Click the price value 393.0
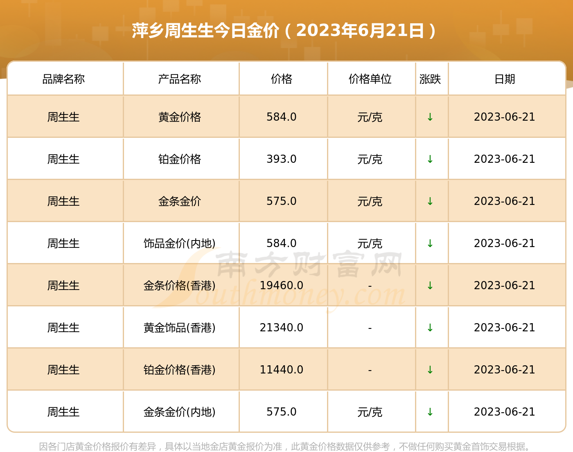573x452 pixels. [282, 159]
